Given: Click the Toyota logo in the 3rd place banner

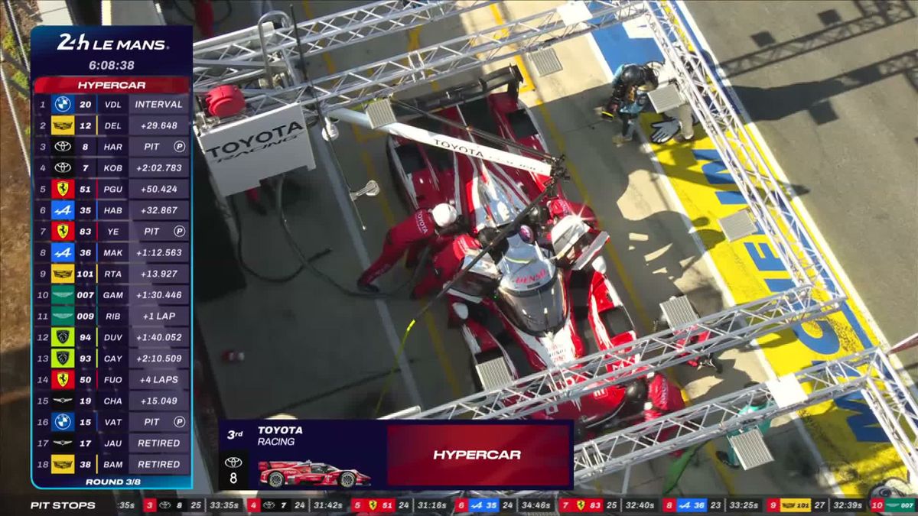Looking at the screenshot, I should pos(233,462).
